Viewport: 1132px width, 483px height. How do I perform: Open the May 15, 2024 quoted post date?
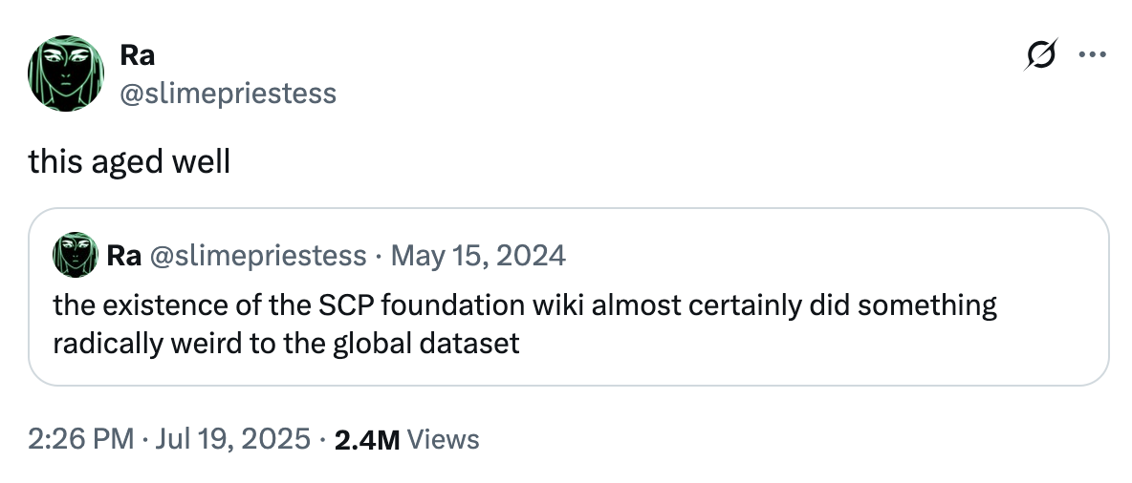(478, 256)
